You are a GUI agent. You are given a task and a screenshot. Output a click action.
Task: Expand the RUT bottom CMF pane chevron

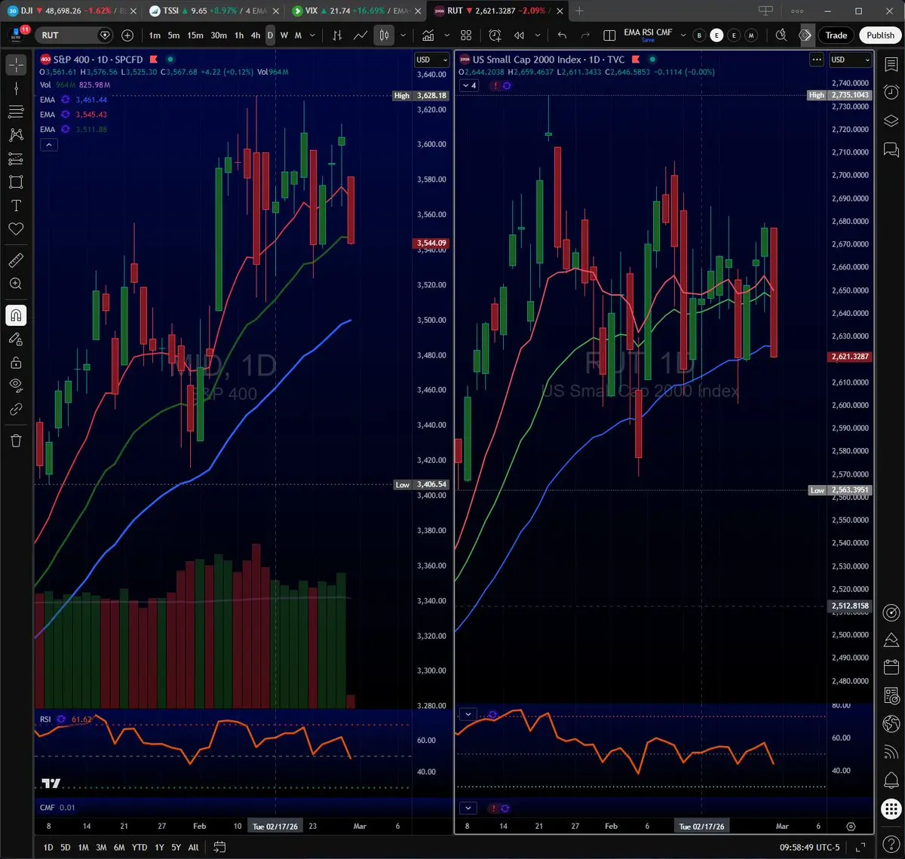(468, 808)
